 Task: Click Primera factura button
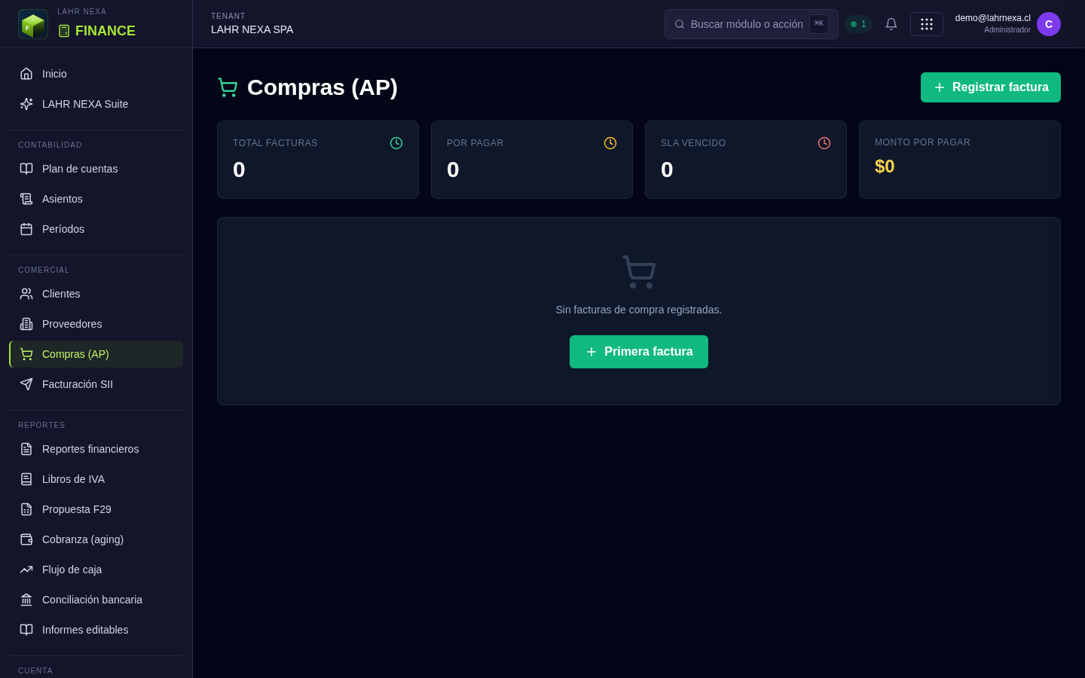639,352
